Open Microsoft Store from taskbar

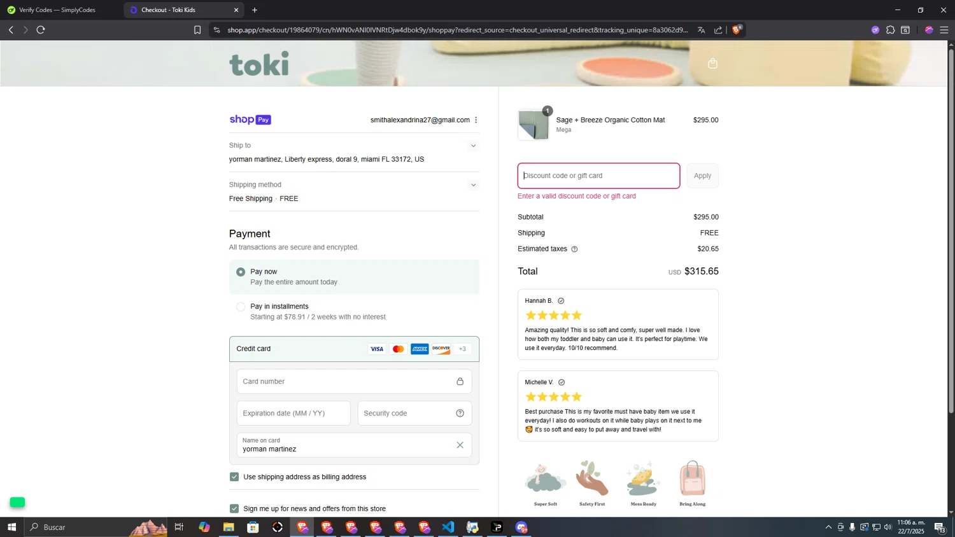(x=253, y=527)
